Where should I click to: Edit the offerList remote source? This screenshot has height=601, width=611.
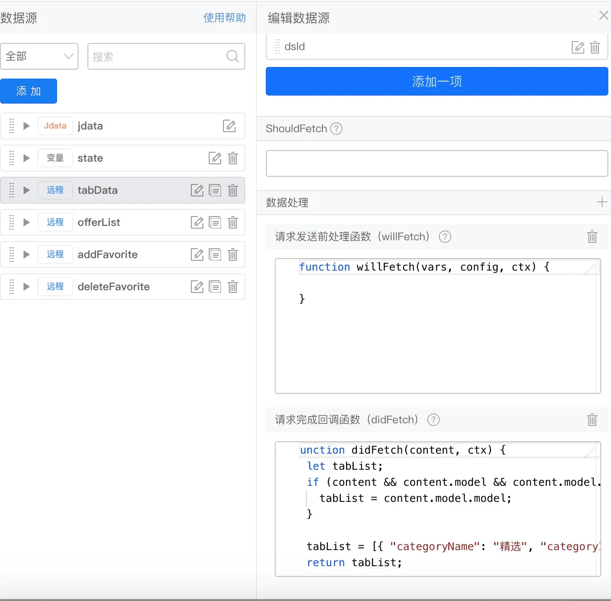pyautogui.click(x=197, y=222)
